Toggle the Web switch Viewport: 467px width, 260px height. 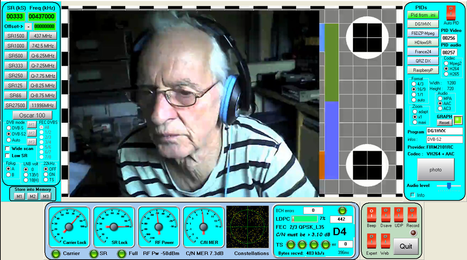coord(385,241)
